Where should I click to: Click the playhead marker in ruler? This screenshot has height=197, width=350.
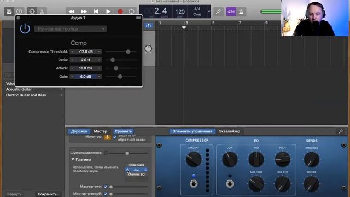pyautogui.click(x=184, y=27)
